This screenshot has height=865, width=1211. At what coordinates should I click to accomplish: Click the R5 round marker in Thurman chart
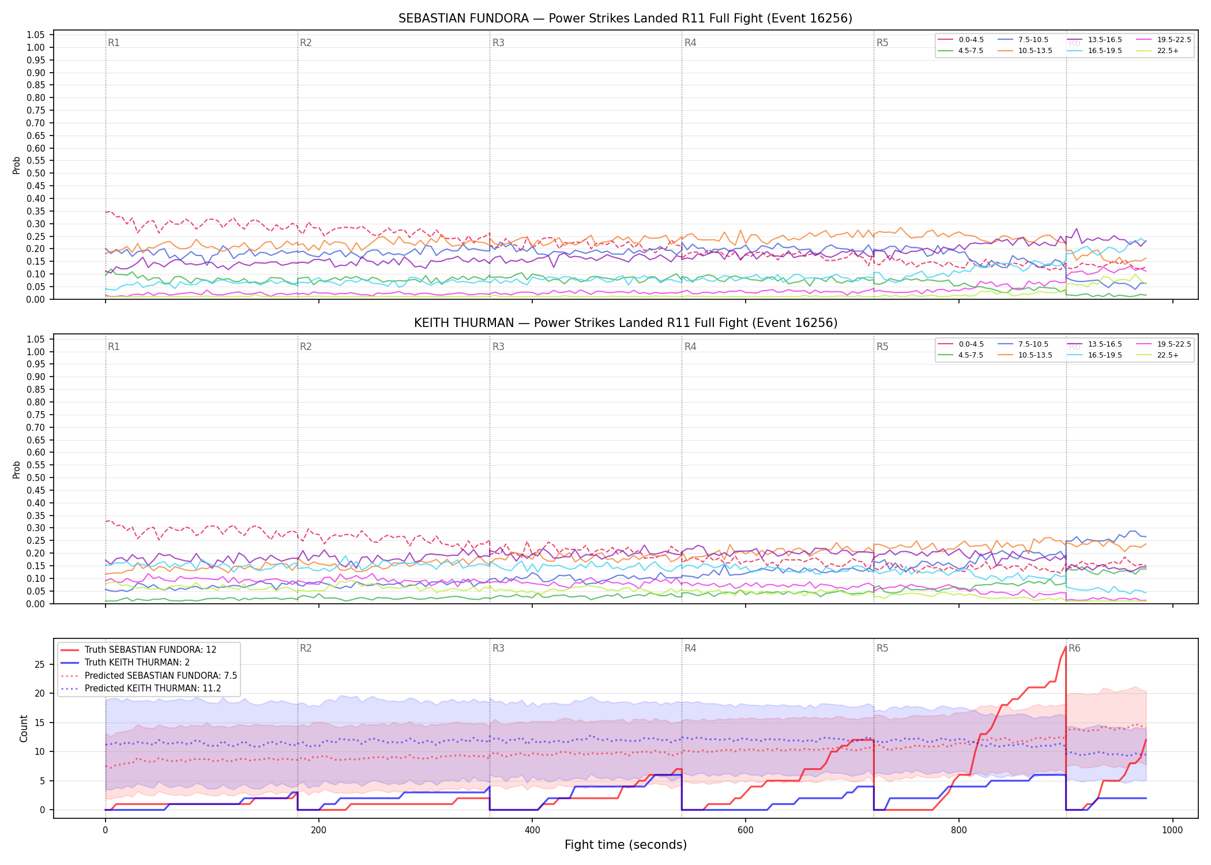pyautogui.click(x=882, y=347)
